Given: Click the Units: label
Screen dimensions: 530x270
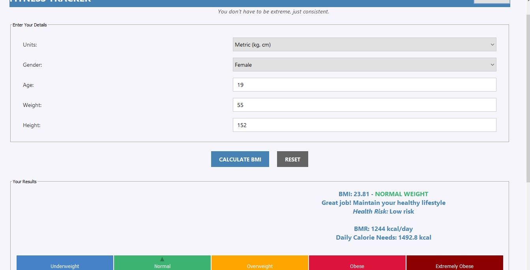Looking at the screenshot, I should (x=30, y=45).
